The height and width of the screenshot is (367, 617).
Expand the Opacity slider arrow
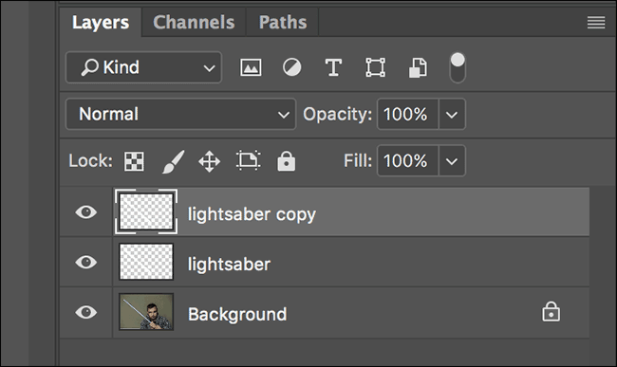(452, 115)
